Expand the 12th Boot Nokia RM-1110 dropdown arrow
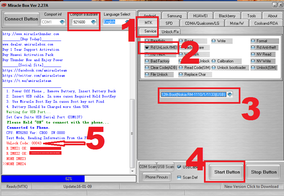 pyautogui.click(x=229, y=95)
